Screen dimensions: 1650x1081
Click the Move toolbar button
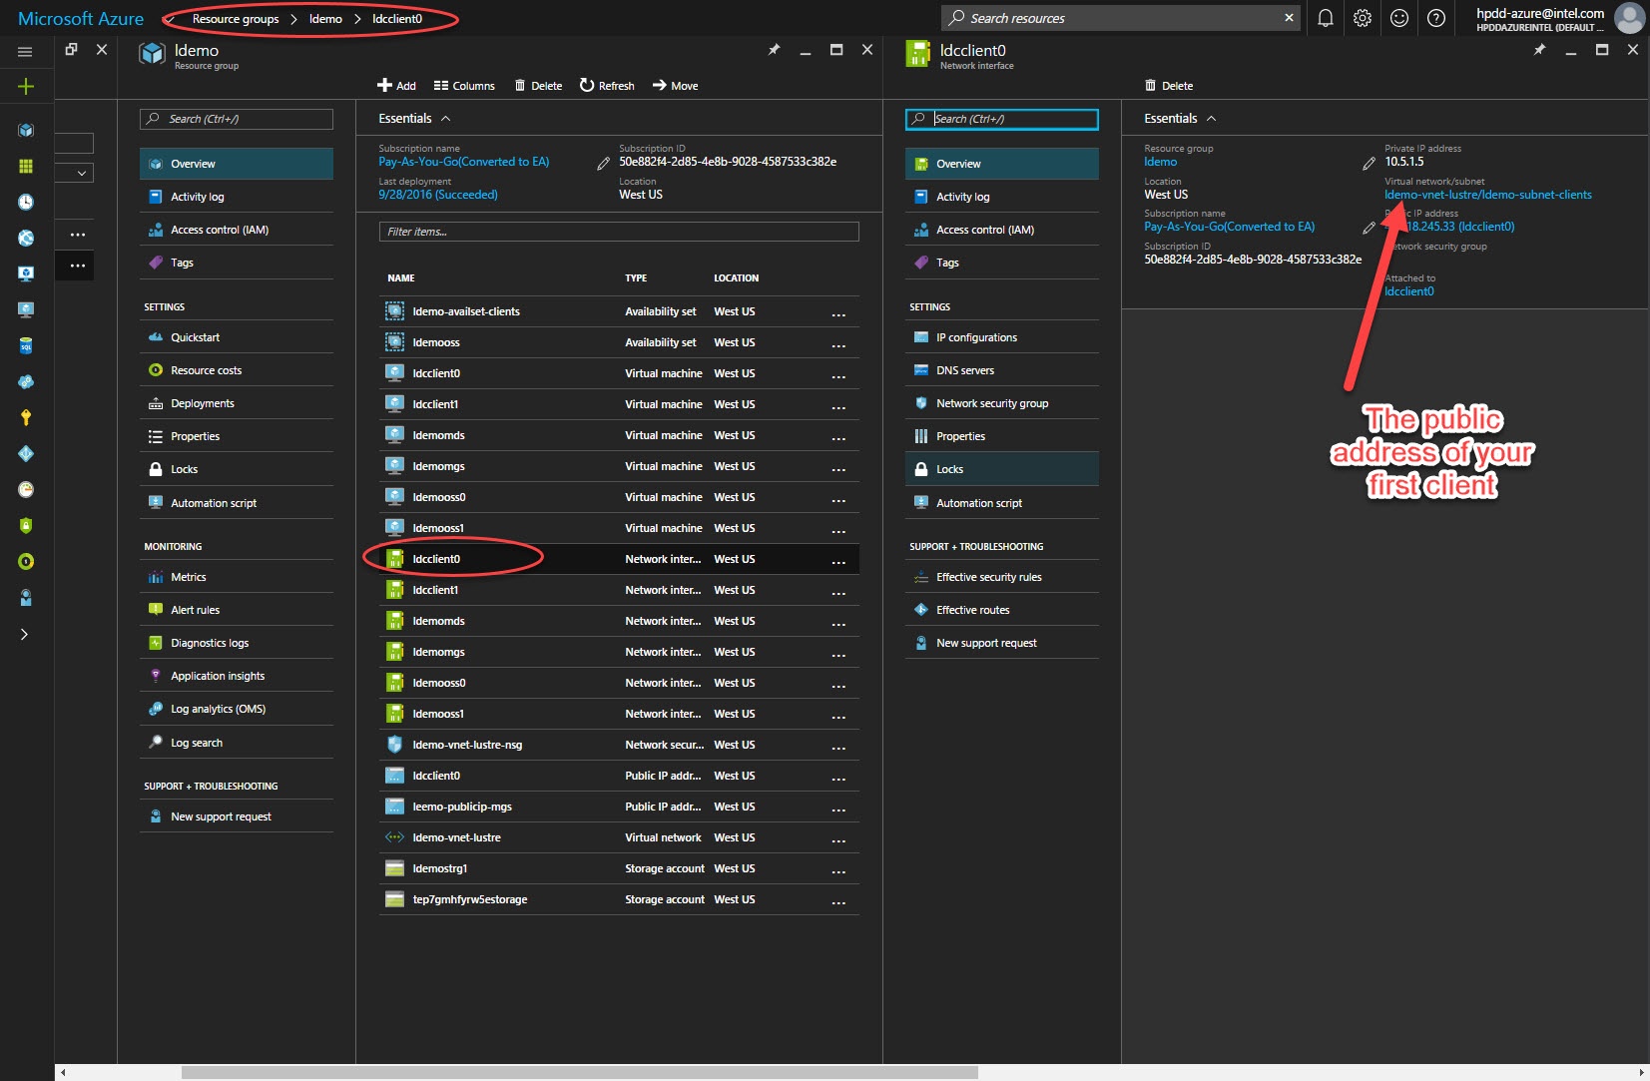pyautogui.click(x=675, y=86)
